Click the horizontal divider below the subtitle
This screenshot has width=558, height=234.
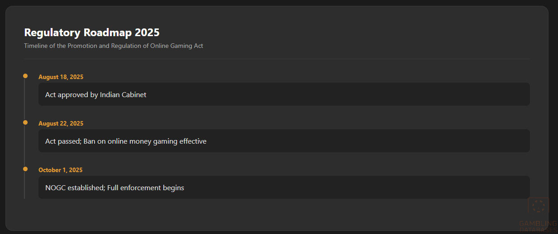[277, 59]
